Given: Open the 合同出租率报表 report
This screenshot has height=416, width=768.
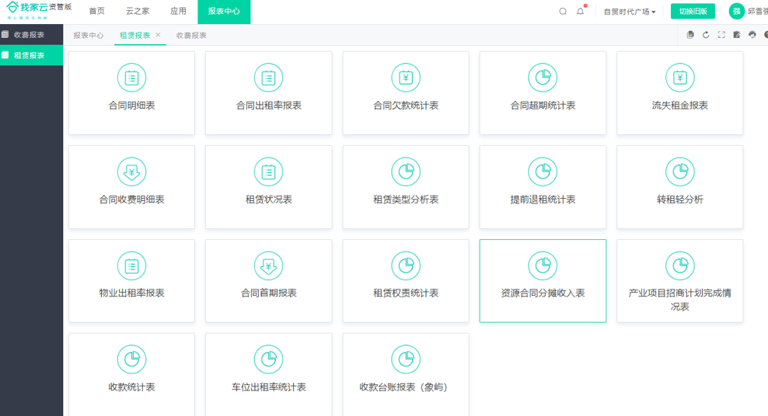Looking at the screenshot, I should click(x=268, y=93).
